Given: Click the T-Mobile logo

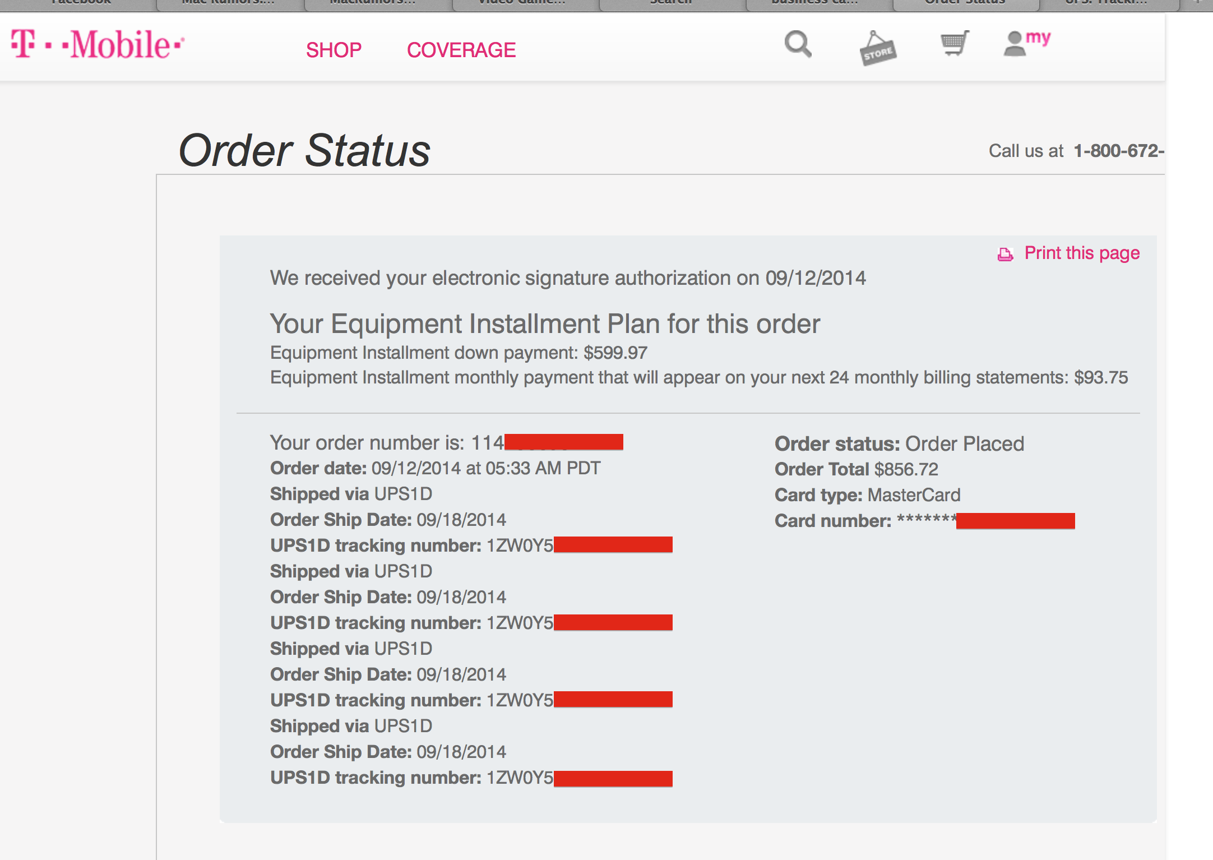Looking at the screenshot, I should point(98,45).
